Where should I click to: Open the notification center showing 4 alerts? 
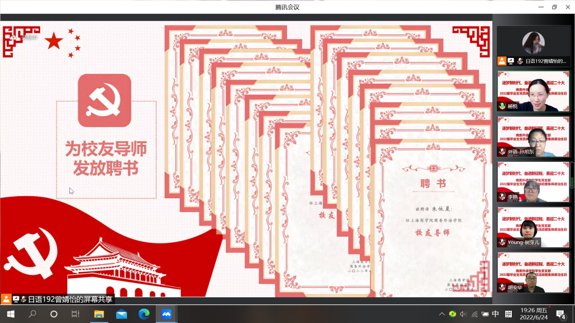coord(561,314)
